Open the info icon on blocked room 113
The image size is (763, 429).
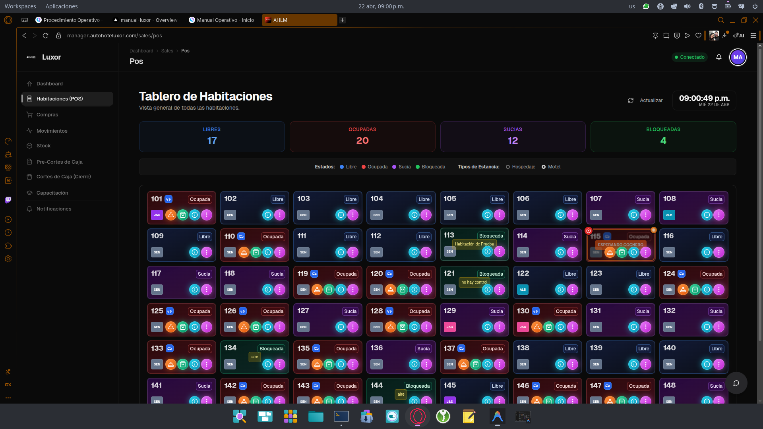tap(488, 251)
